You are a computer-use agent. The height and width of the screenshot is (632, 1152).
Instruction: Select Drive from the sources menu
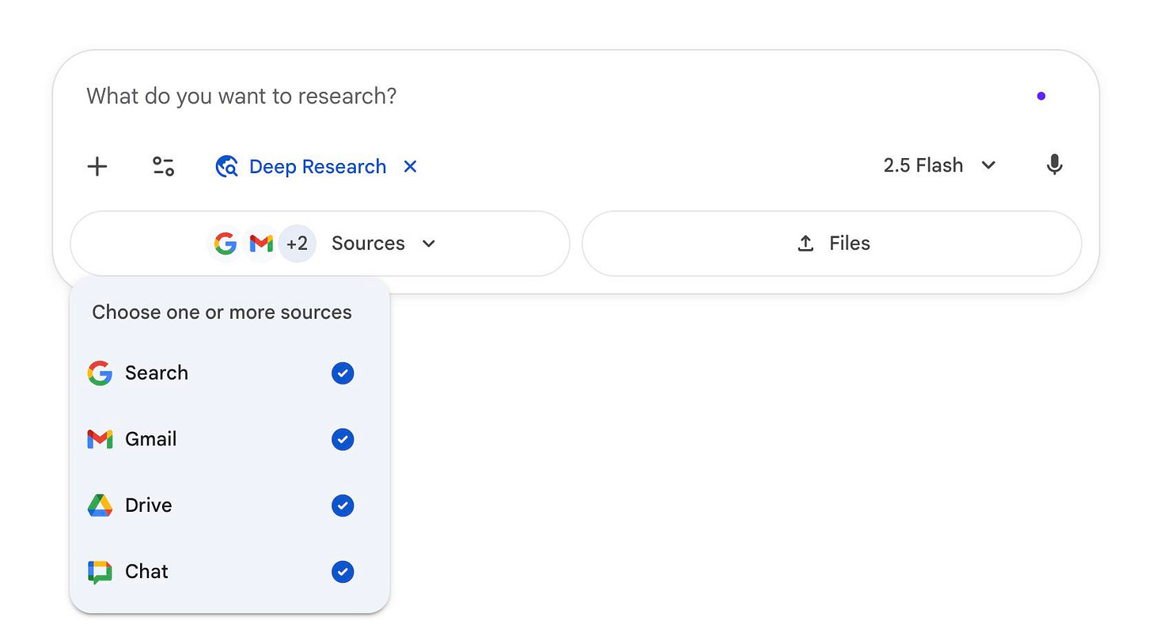(x=149, y=505)
